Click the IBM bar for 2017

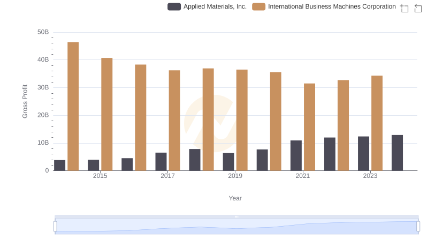174,121
